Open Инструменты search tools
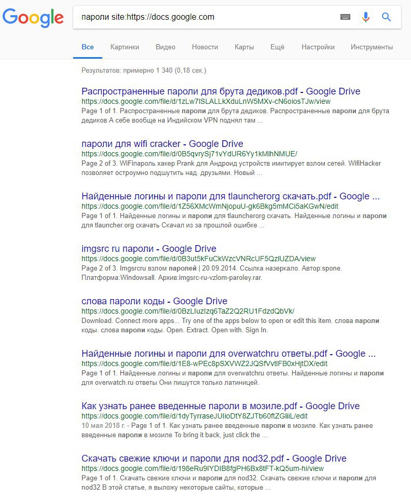Viewport: 411px width, 499px height. [x=372, y=47]
